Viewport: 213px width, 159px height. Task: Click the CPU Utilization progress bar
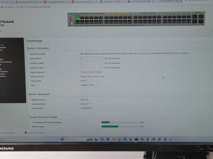(120, 122)
